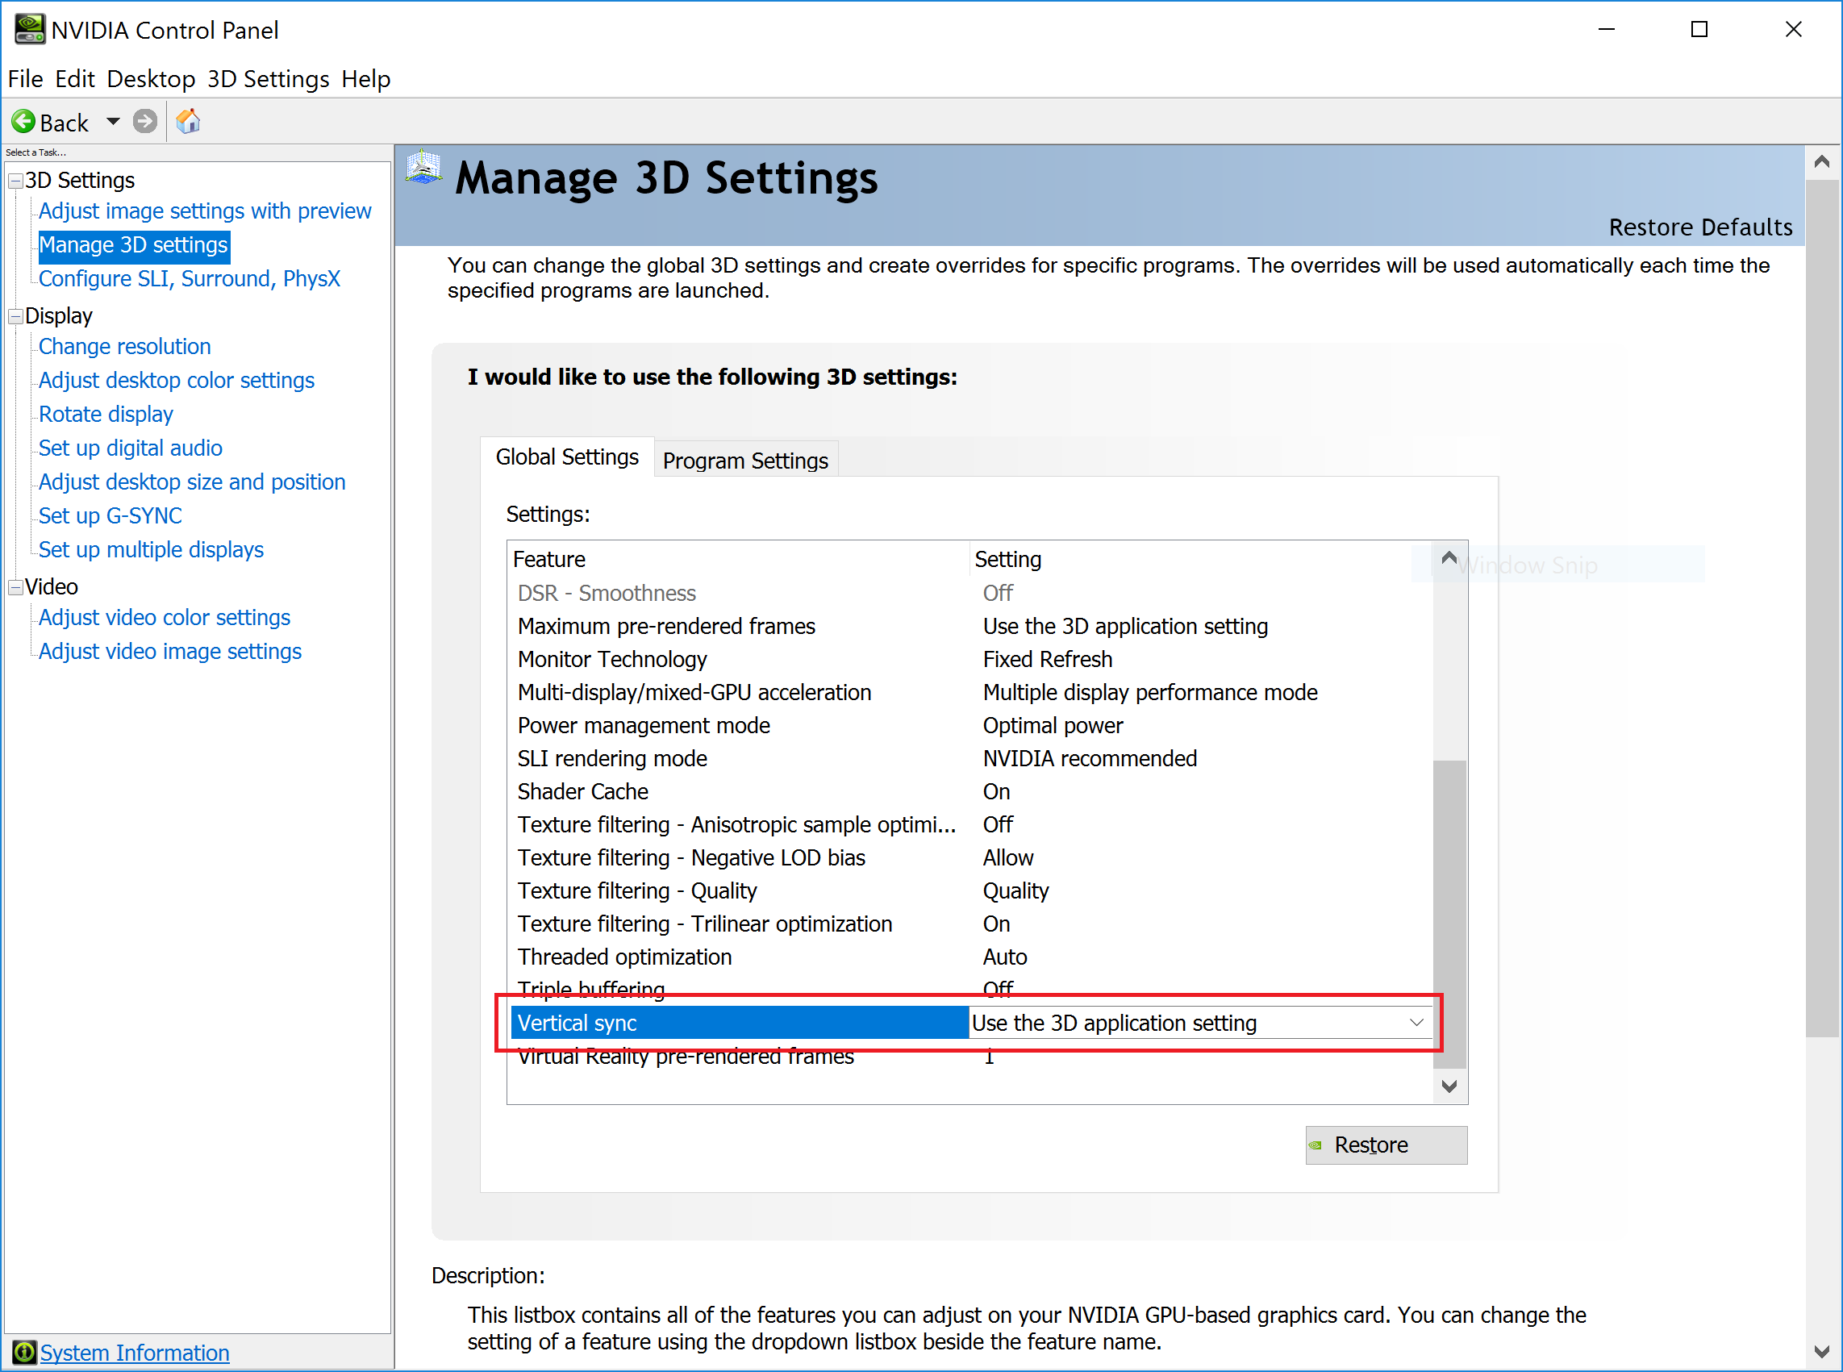Open Adjust image settings with preview
The width and height of the screenshot is (1843, 1372).
[204, 211]
